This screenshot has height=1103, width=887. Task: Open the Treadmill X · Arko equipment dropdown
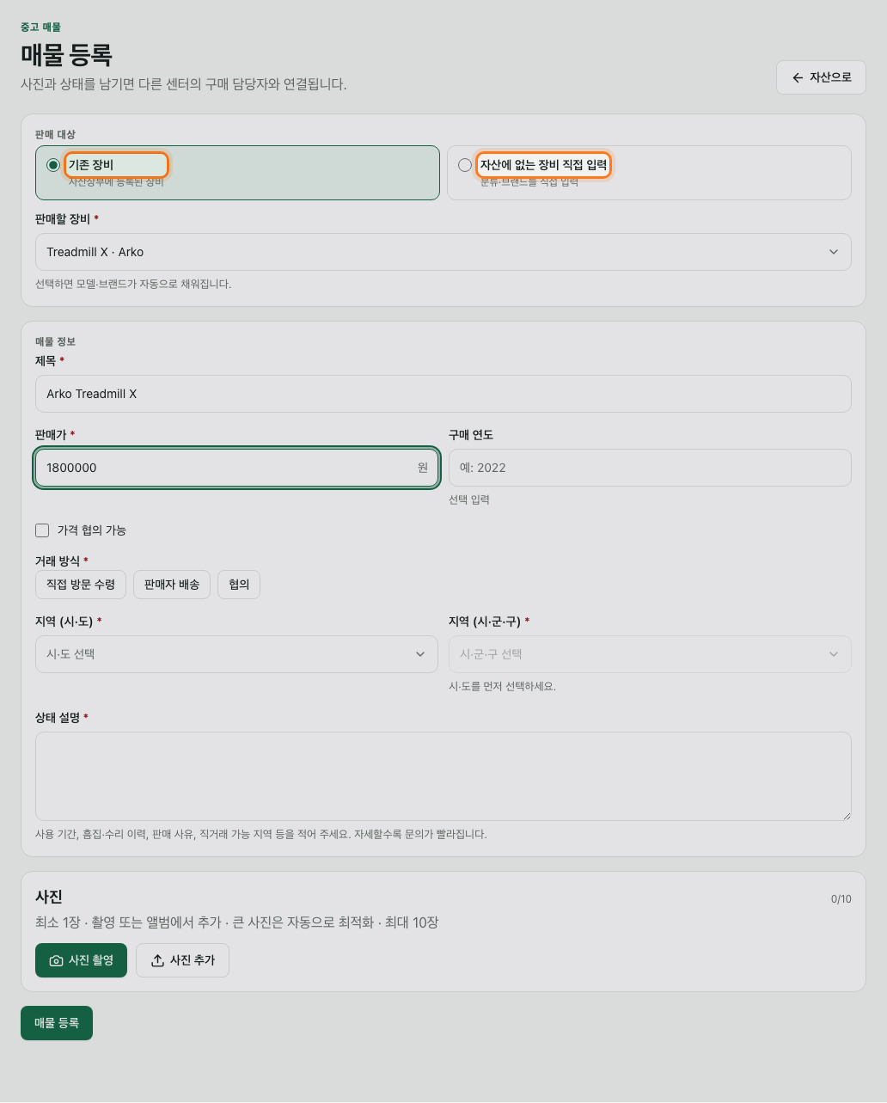click(443, 252)
